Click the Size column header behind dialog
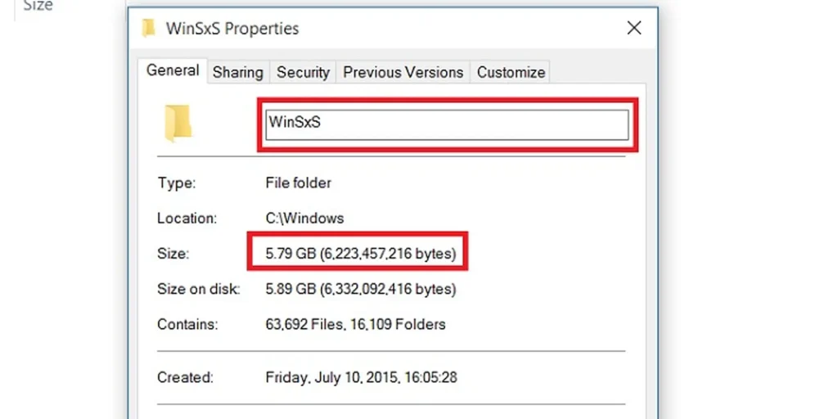This screenshot has width=838, height=419. pyautogui.click(x=38, y=6)
